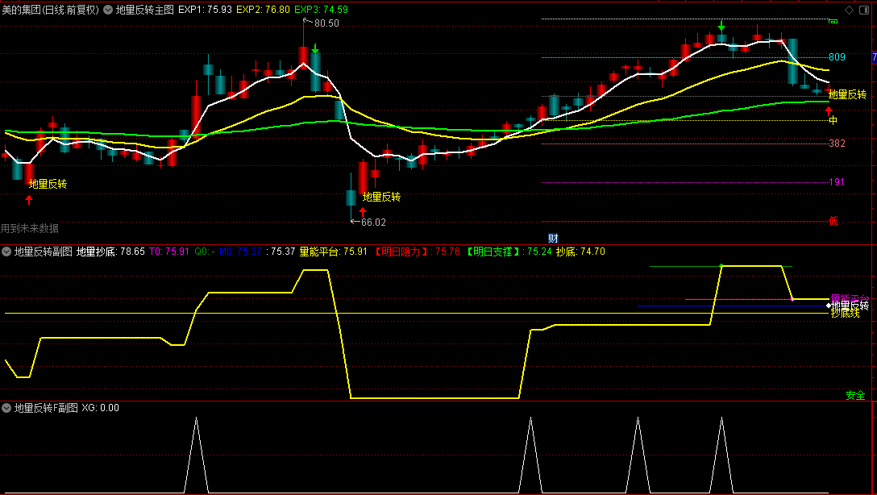Click the diamond icon at chart top-right

pyautogui.click(x=849, y=10)
